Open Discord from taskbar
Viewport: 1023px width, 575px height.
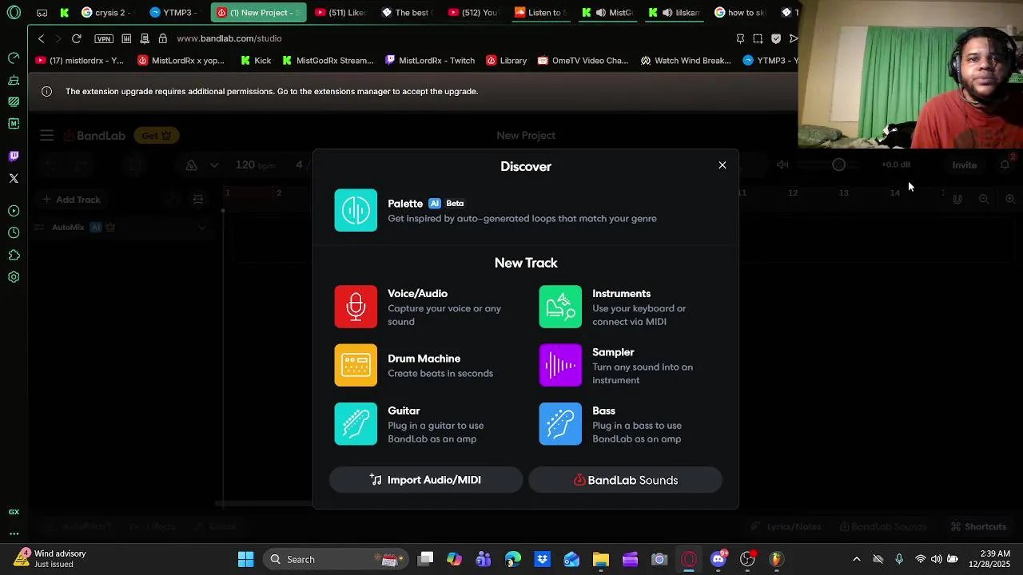[718, 559]
